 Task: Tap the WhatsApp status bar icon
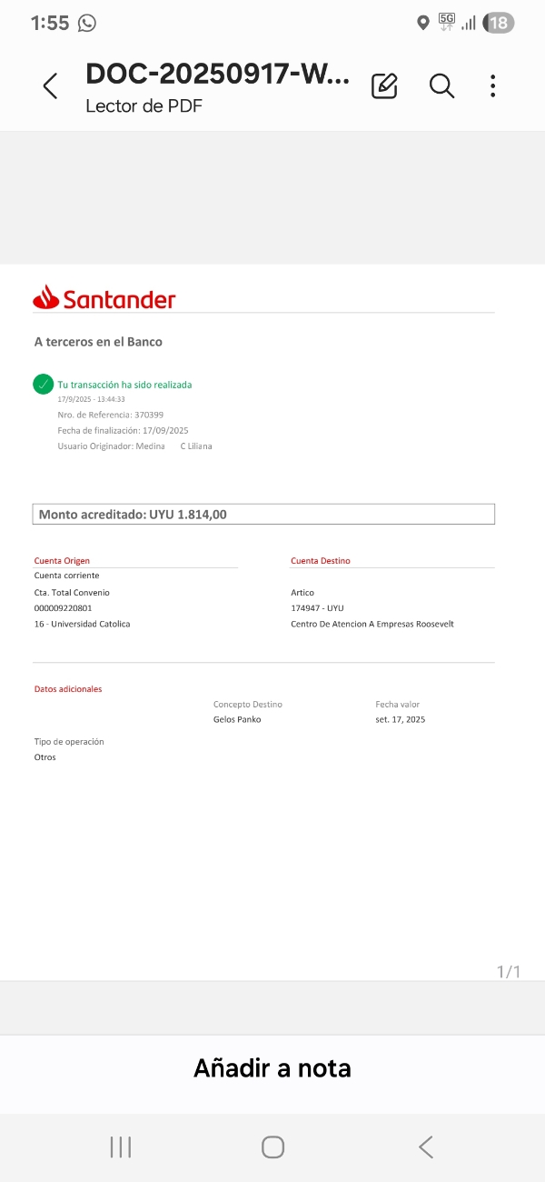(x=87, y=24)
